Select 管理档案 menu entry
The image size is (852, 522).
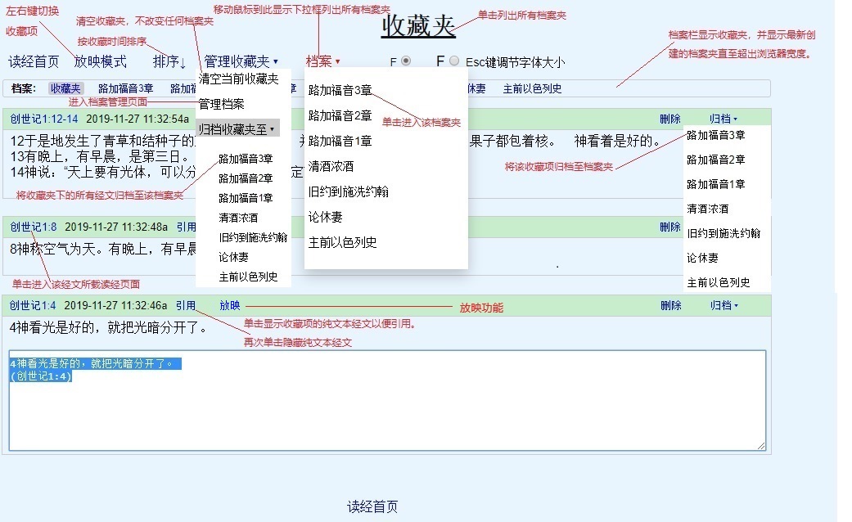click(x=221, y=105)
